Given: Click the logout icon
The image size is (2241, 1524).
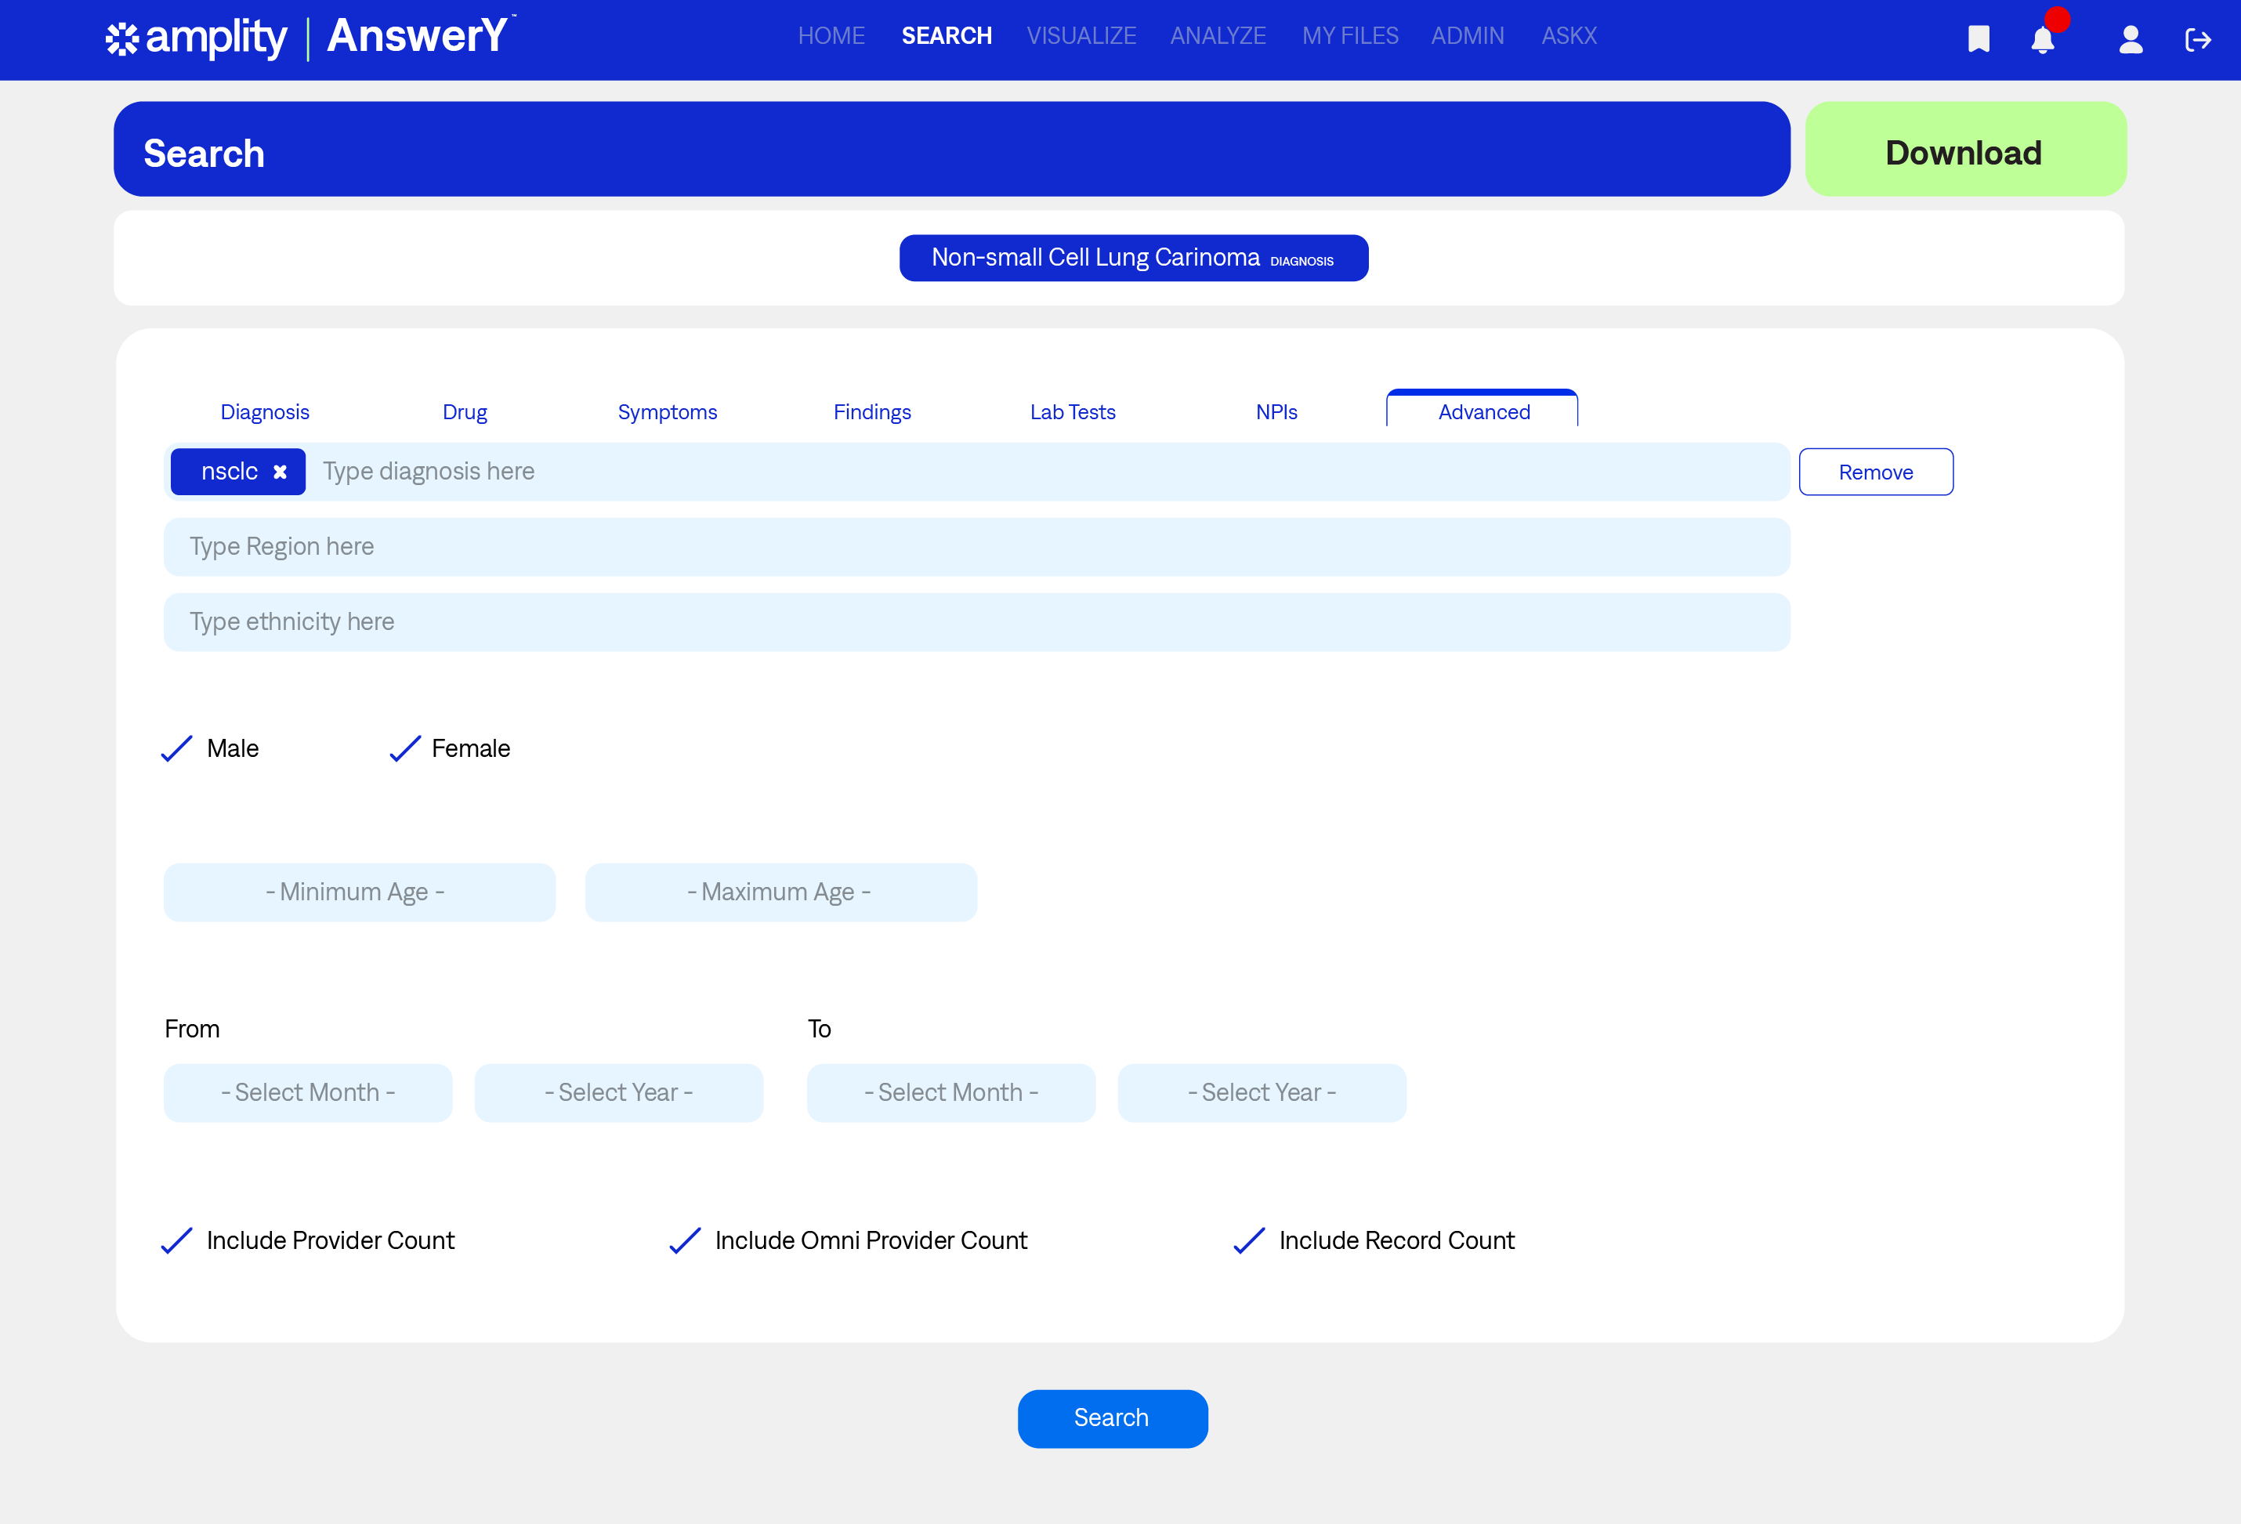Looking at the screenshot, I should (2198, 39).
